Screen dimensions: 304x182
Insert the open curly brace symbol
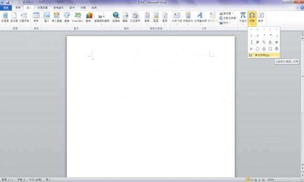(x=276, y=36)
